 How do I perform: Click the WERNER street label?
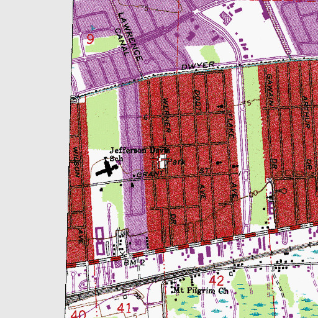click(166, 115)
